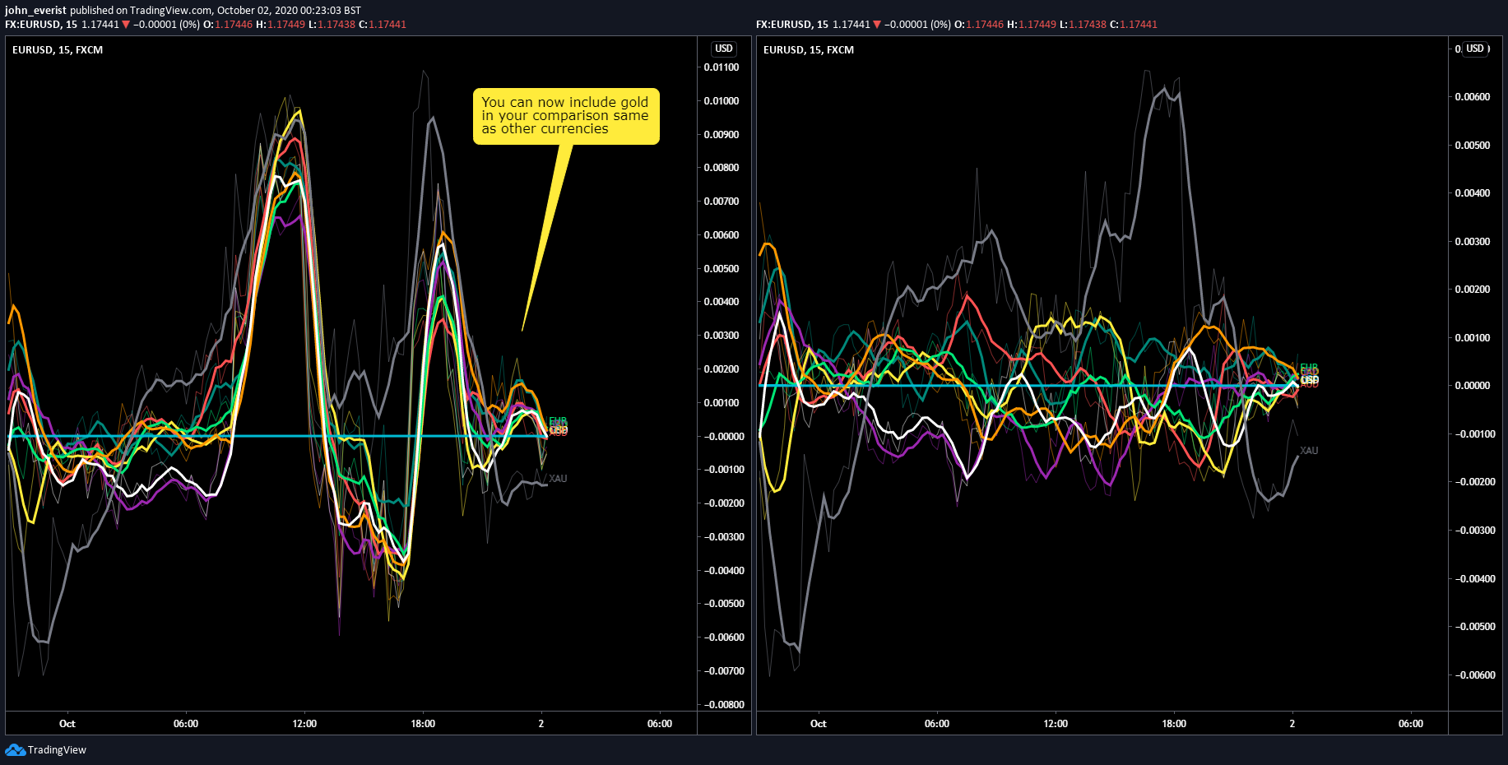Click the XAU line label on left chart
The image size is (1508, 765).
[x=558, y=479]
